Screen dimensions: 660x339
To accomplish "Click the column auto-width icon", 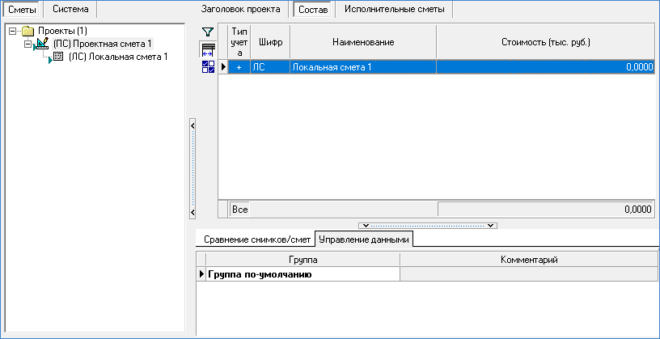I will click(207, 49).
